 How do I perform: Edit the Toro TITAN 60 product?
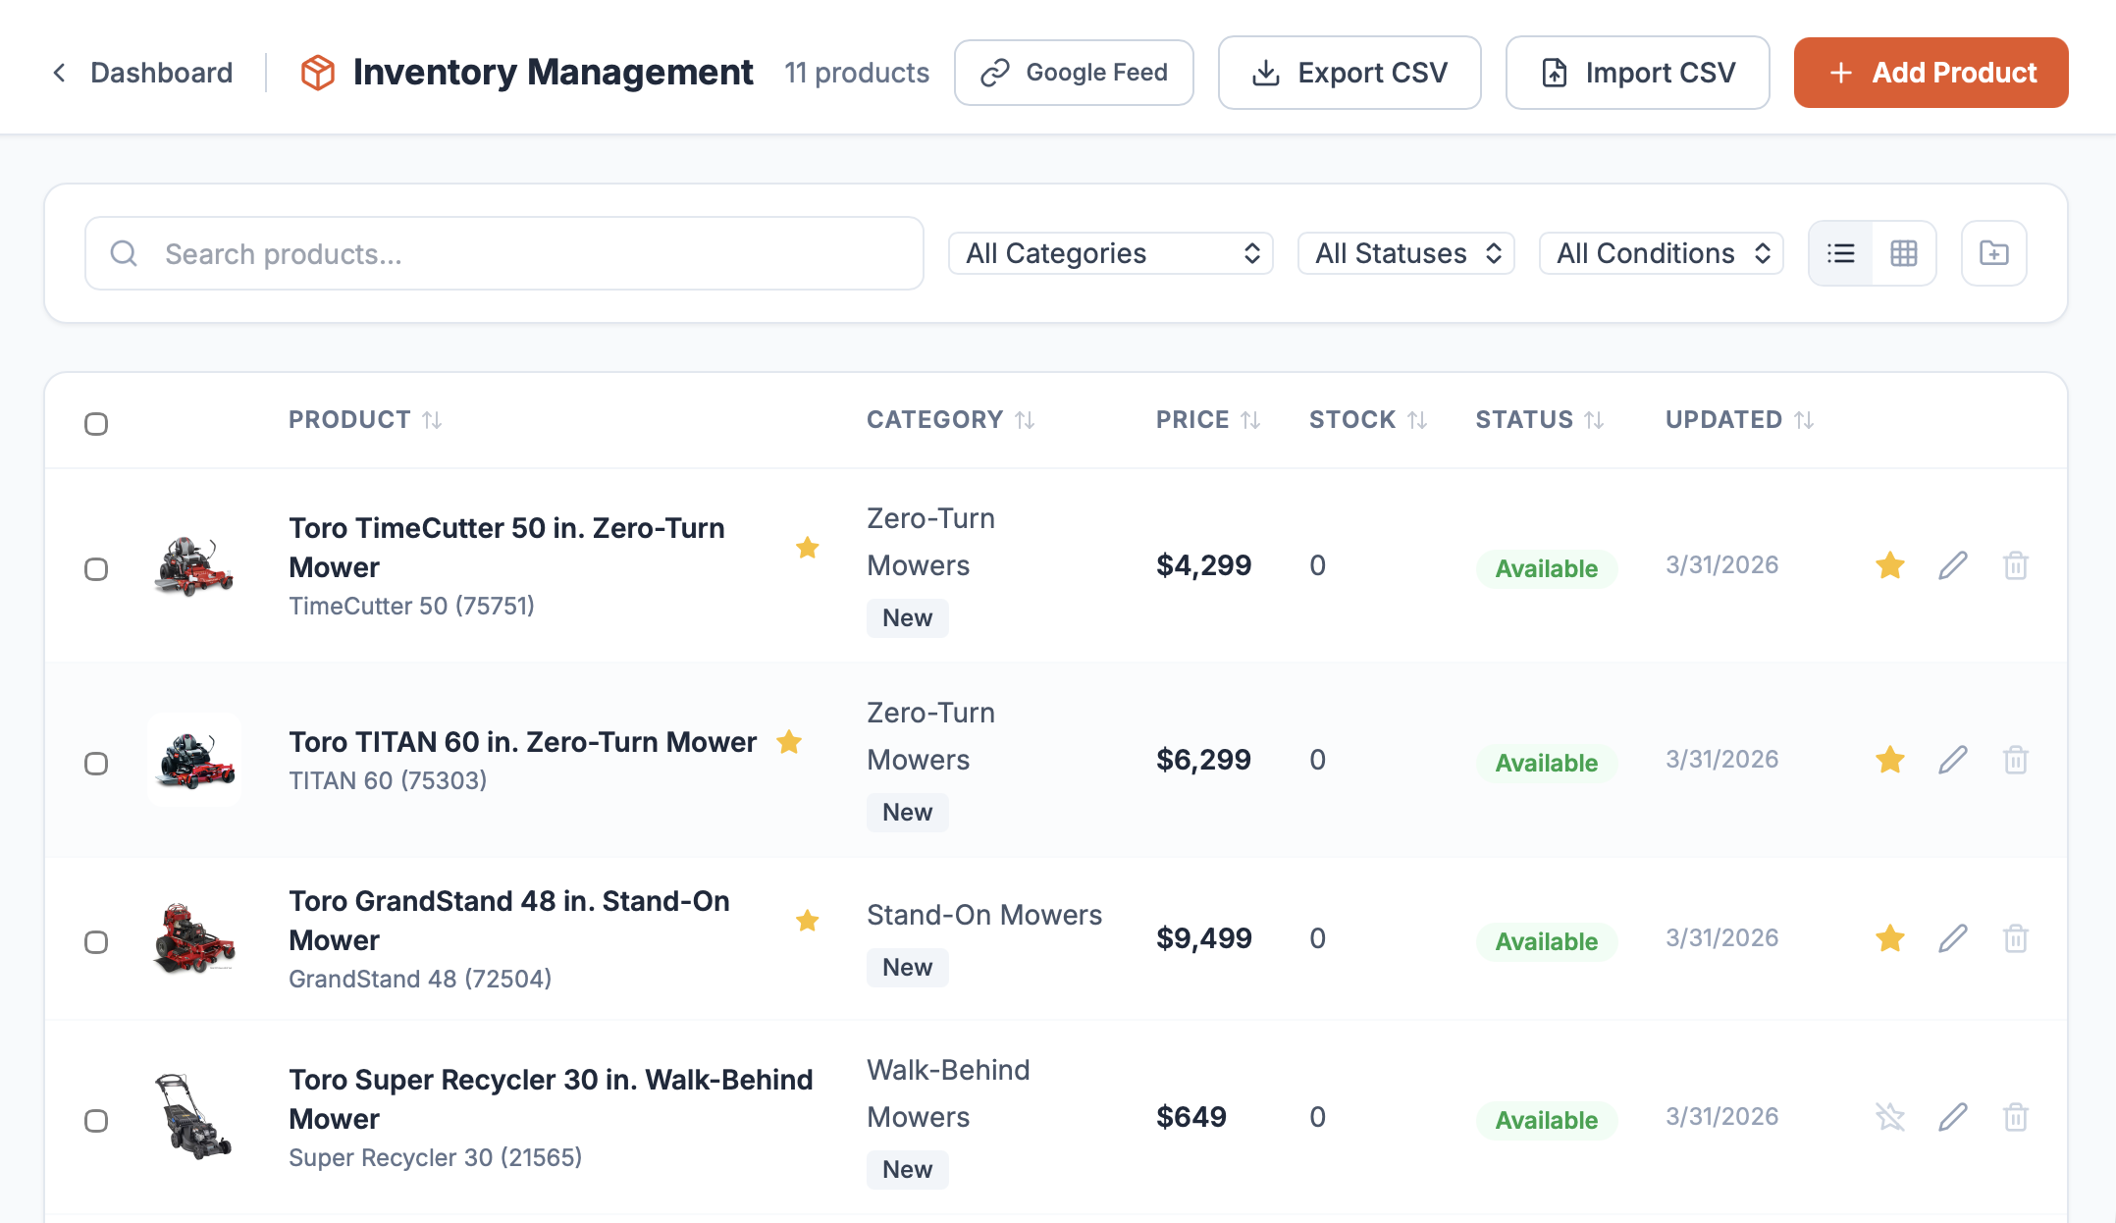click(x=1953, y=759)
